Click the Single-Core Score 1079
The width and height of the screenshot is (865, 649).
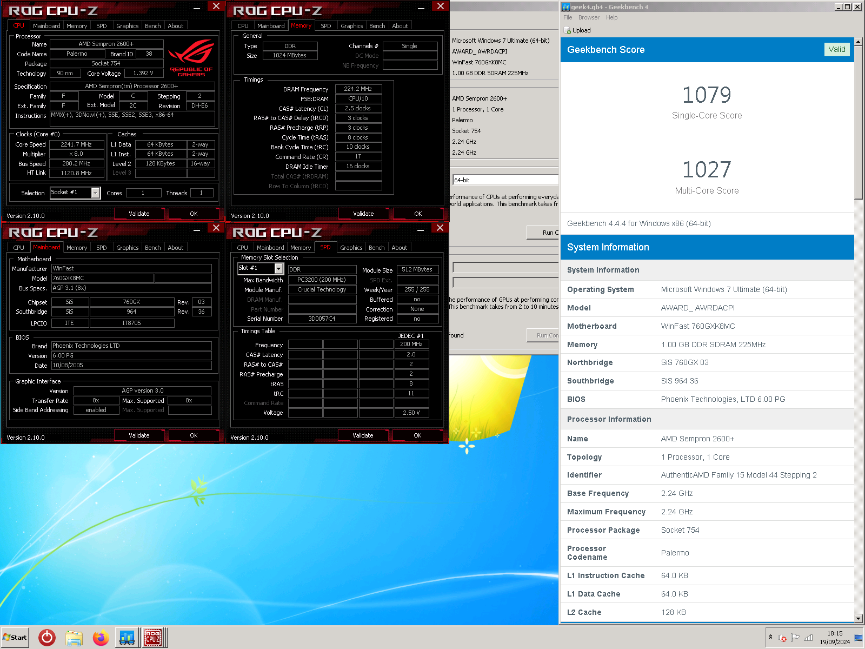(x=706, y=95)
